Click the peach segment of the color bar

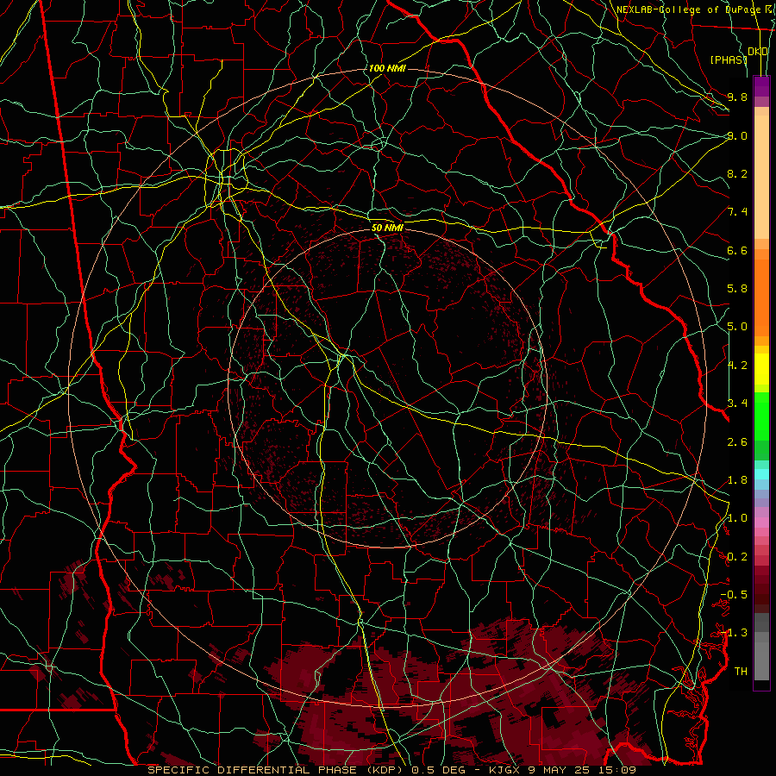761,177
